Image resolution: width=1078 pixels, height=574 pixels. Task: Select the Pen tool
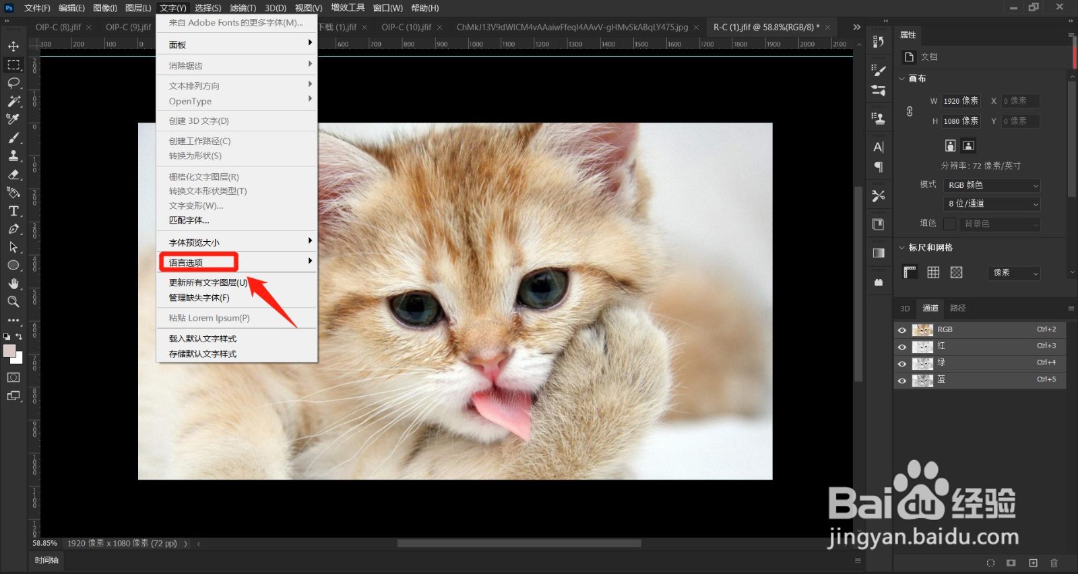pos(13,229)
